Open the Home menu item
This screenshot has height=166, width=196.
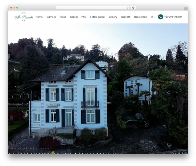coord(39,17)
